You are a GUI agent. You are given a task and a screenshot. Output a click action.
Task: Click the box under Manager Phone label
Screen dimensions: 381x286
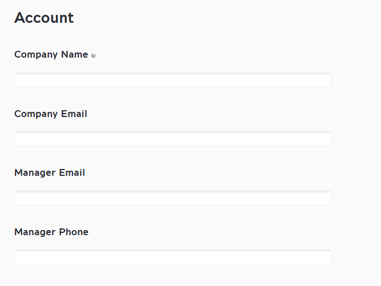click(x=173, y=257)
